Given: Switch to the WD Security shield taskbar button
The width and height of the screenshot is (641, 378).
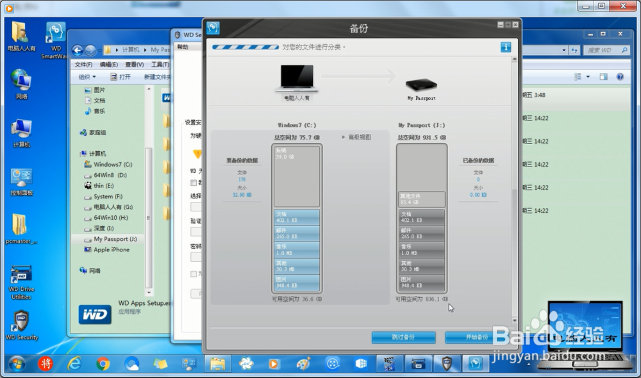Looking at the screenshot, I should (447, 363).
